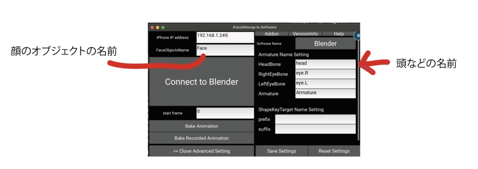
Task: Click the iPhone IP address label
Action: [172, 37]
